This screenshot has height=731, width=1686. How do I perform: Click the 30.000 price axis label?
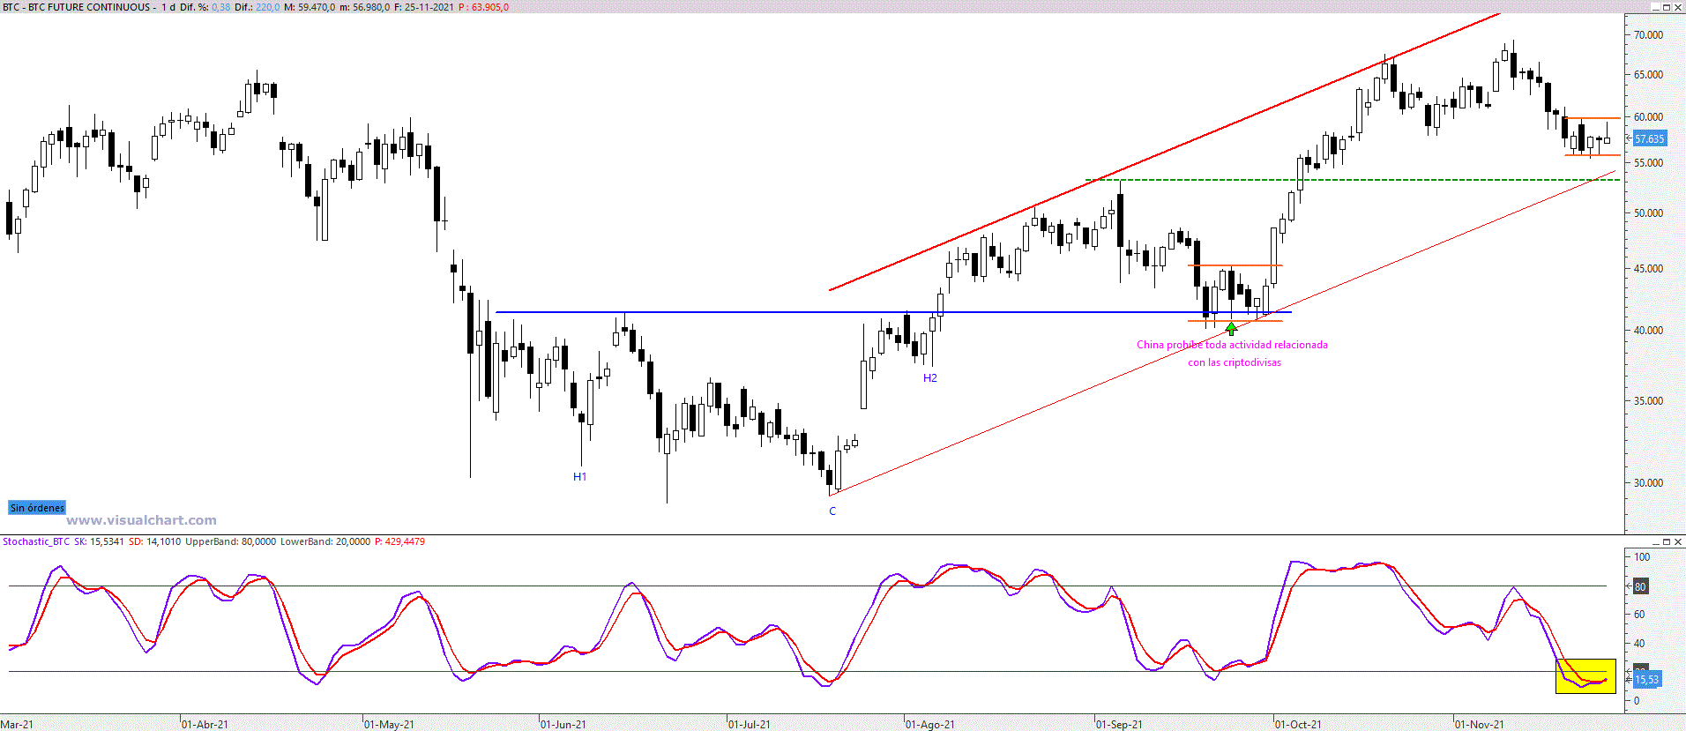click(x=1648, y=483)
